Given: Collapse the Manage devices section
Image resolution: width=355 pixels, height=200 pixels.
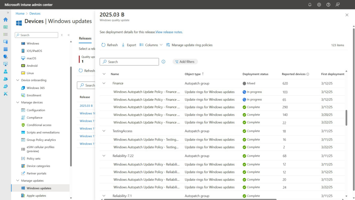Looking at the screenshot, I should 18,102.
